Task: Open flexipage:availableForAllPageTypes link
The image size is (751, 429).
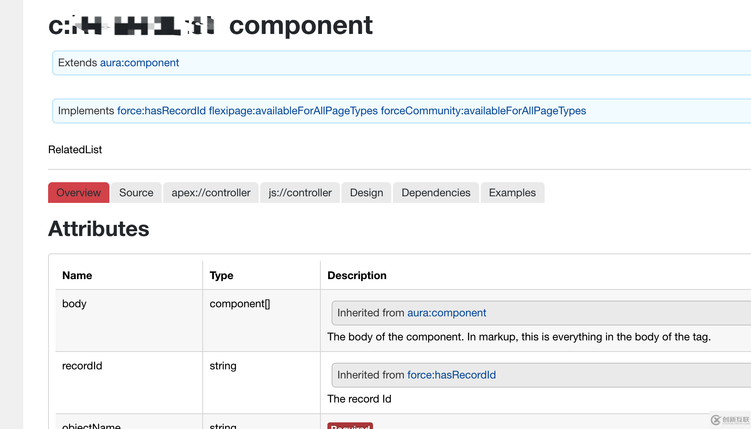Action: click(x=293, y=111)
